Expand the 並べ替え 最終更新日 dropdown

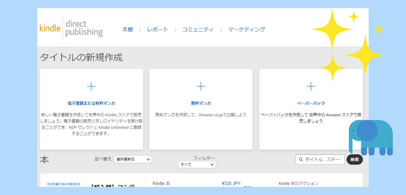pyautogui.click(x=133, y=159)
